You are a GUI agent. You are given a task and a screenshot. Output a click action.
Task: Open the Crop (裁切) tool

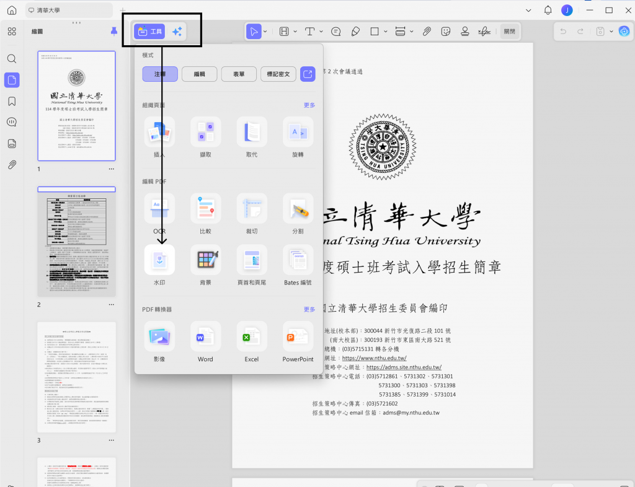click(x=252, y=208)
